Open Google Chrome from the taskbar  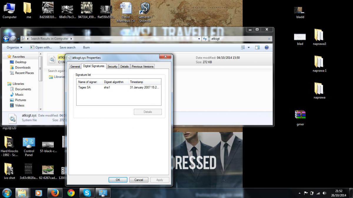[x=71, y=193]
